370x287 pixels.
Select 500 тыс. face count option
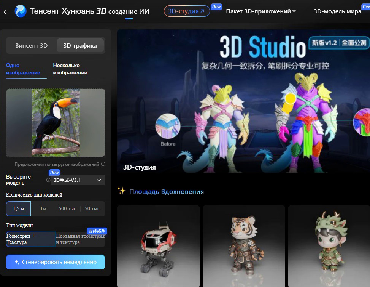pyautogui.click(x=68, y=209)
